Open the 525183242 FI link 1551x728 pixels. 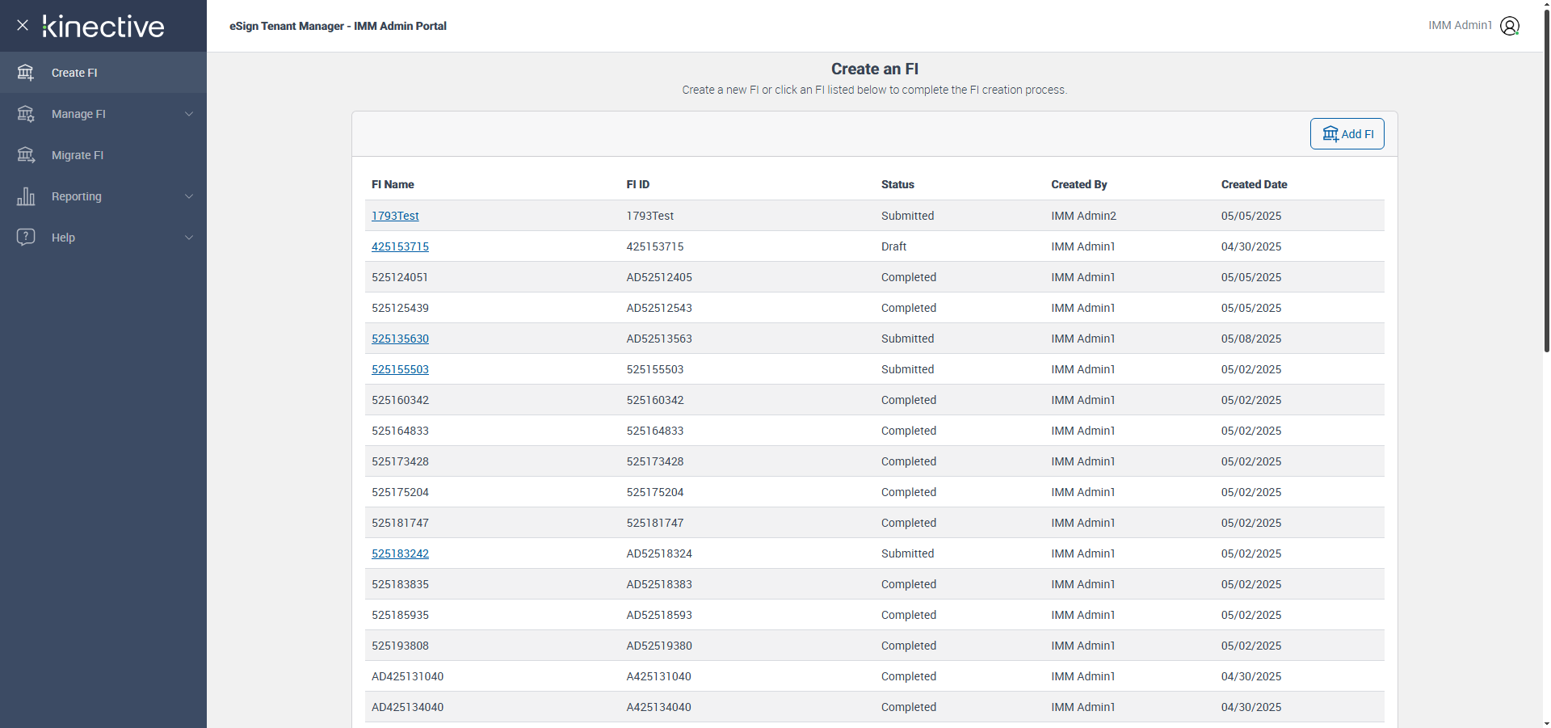coord(400,553)
